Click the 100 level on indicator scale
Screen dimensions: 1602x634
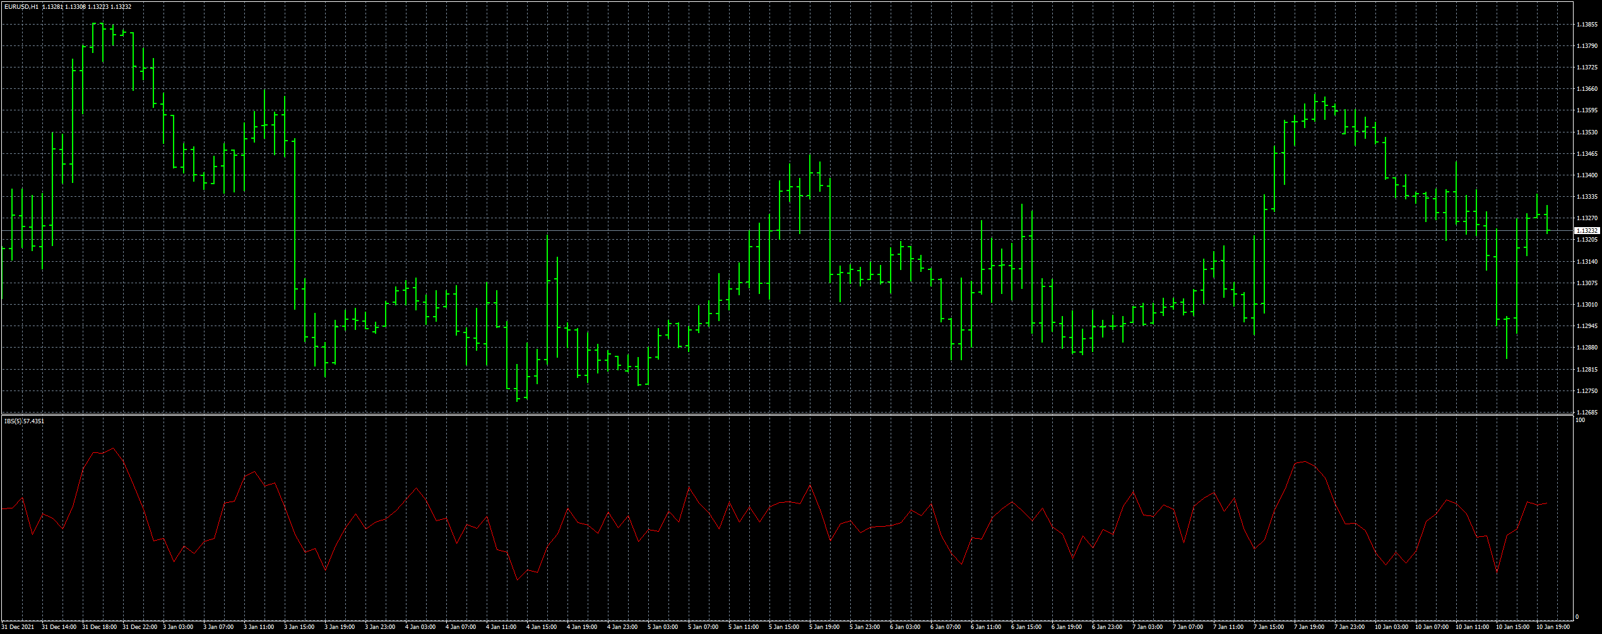click(1580, 420)
